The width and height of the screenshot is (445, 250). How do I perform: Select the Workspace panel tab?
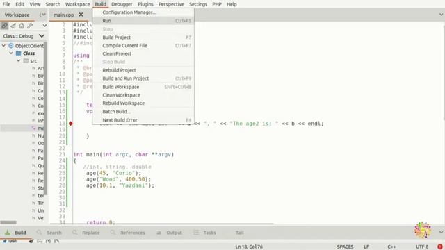tap(17, 15)
